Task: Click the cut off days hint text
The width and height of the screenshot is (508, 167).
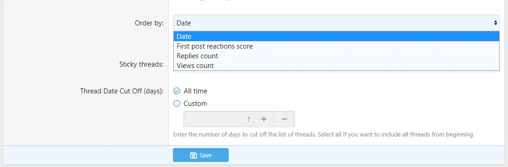Action: tap(323, 134)
